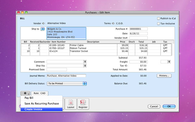
Task: Click the Register icon button
Action: click(83, 104)
